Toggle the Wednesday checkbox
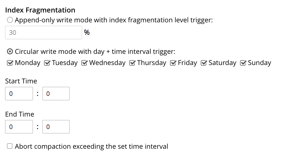This screenshot has width=287, height=153. coord(84,63)
